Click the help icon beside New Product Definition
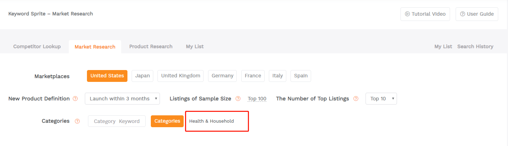 pos(75,99)
